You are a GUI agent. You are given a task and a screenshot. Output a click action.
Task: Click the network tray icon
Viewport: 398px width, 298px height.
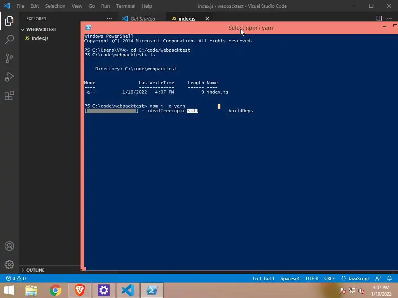coord(352,290)
